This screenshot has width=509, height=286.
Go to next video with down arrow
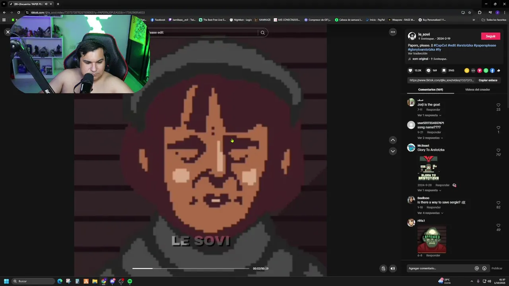pos(393,151)
